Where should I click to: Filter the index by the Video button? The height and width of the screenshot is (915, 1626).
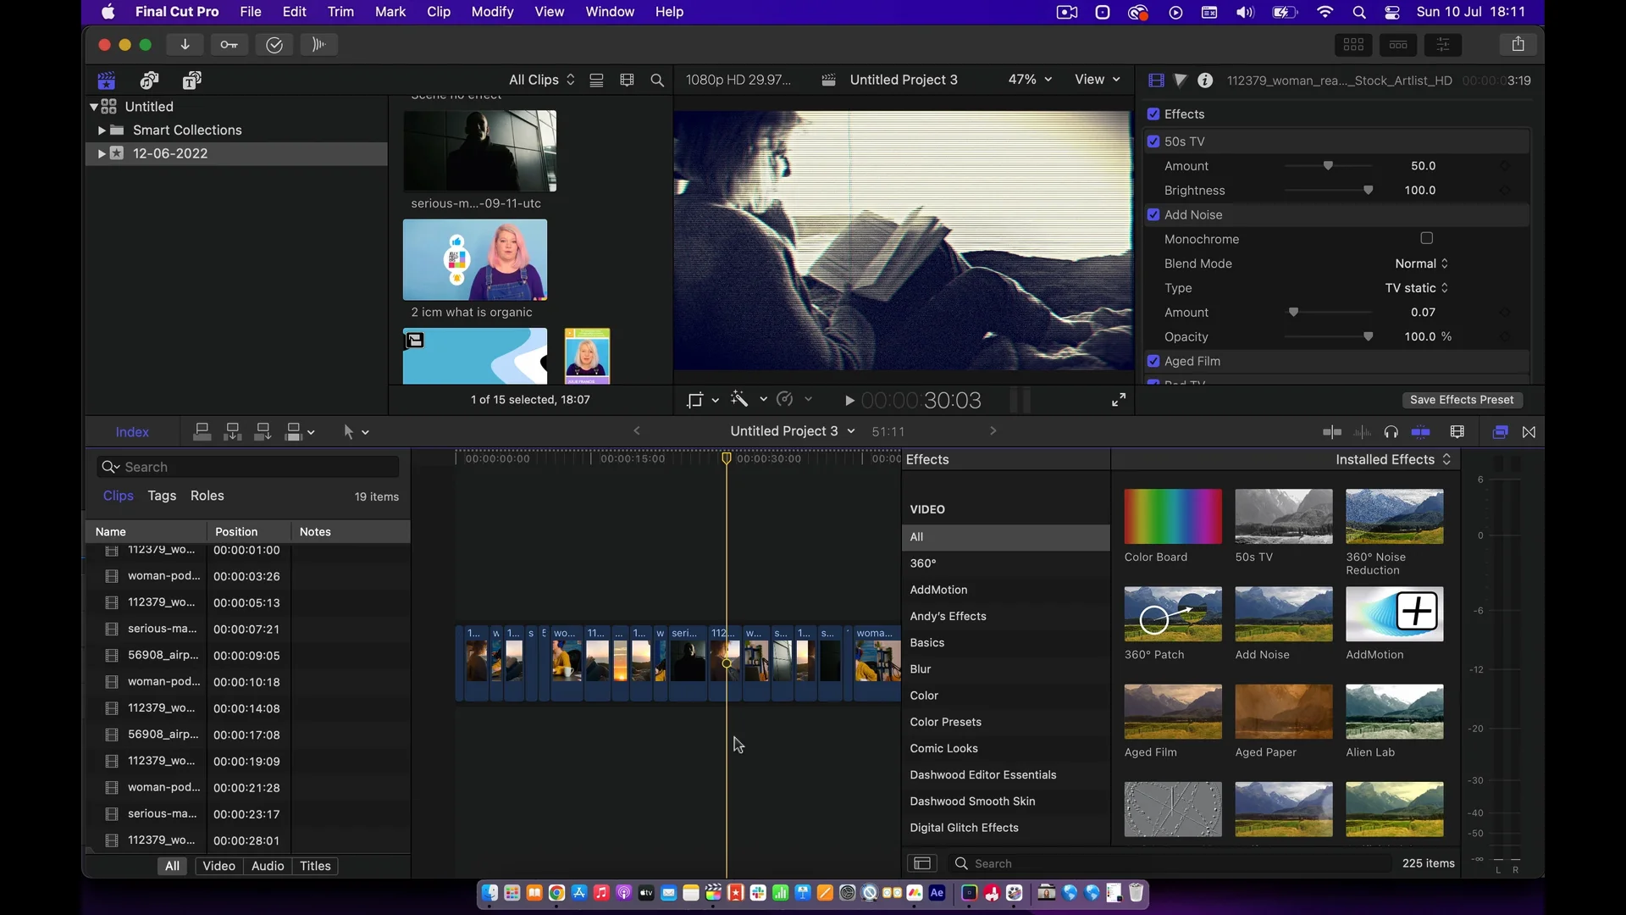(218, 866)
